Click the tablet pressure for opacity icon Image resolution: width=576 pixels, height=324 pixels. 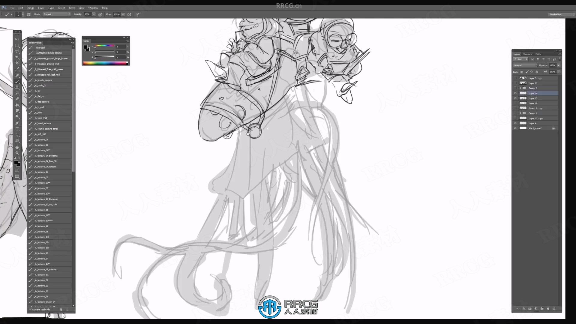click(x=100, y=14)
